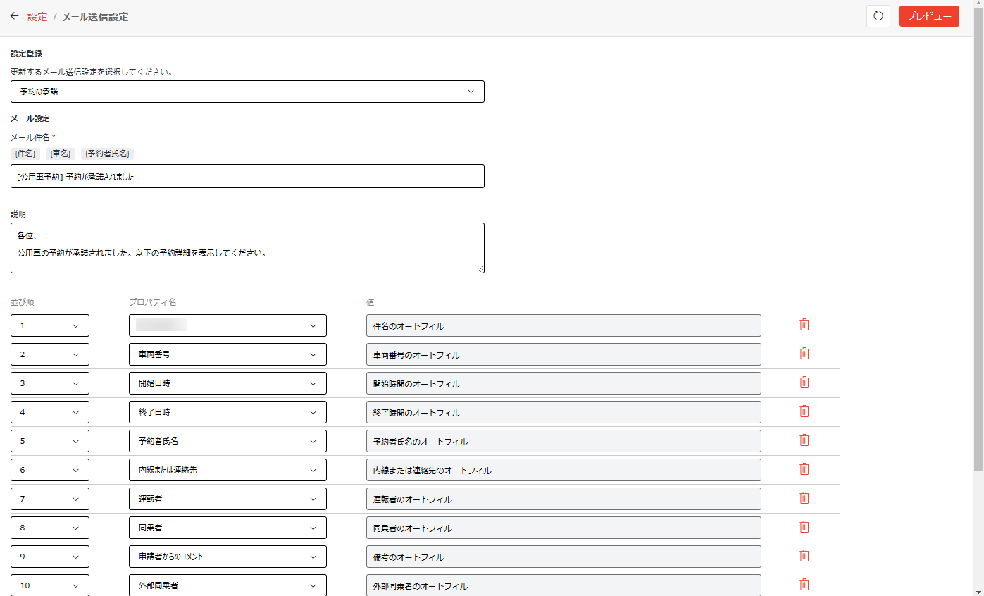Insert the {予約者氏名} tag
The image size is (984, 596).
coord(107,154)
